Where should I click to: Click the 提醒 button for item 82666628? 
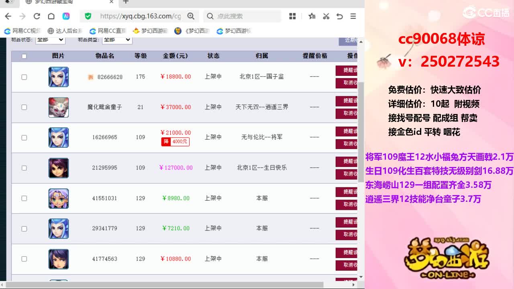pos(347,70)
